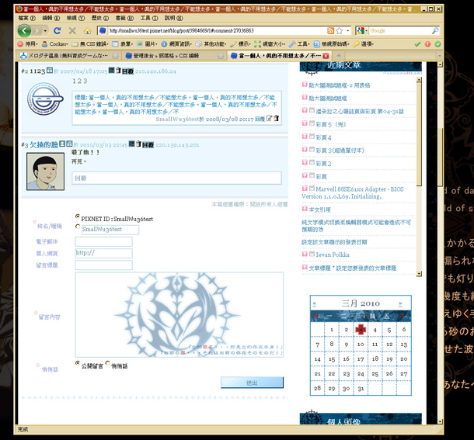The image size is (474, 440).
Task: Open the 選項 options dropdown
Action: click(x=364, y=44)
